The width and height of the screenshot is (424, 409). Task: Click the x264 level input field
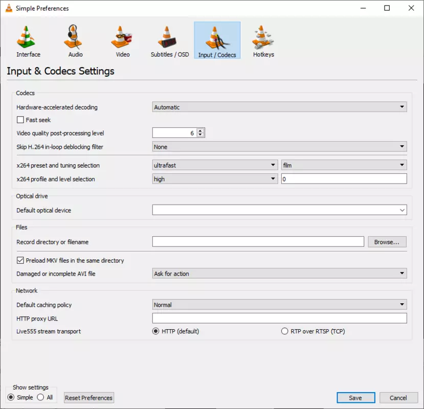(x=344, y=179)
